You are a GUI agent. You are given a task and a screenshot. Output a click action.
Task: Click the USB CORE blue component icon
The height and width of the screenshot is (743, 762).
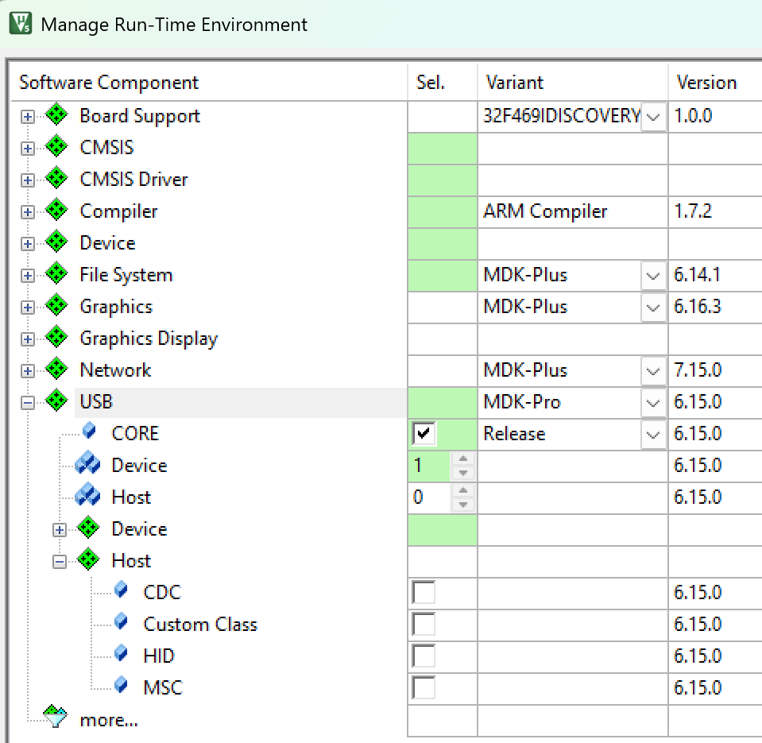pos(89,431)
